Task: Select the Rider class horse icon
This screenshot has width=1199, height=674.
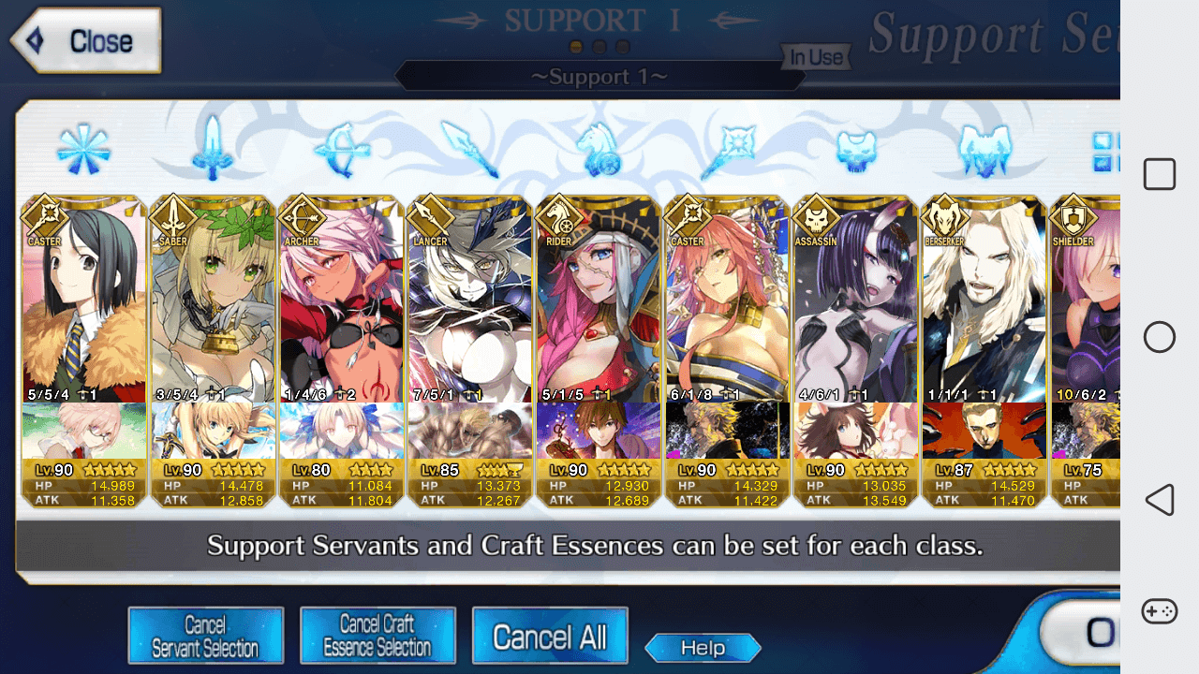Action: click(598, 150)
